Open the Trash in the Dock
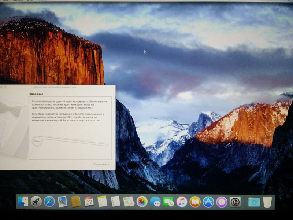The width and height of the screenshot is (293, 220). (x=267, y=202)
